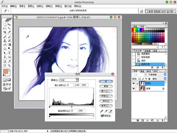This screenshot has height=133, width=177.
Task: Select the Type tool
Action: click(9, 53)
